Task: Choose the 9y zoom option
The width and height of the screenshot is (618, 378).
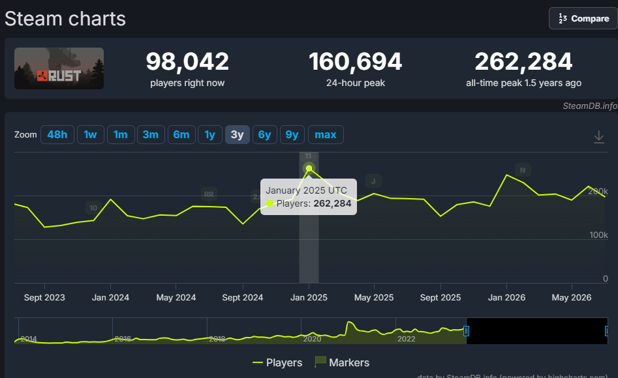Action: point(292,135)
